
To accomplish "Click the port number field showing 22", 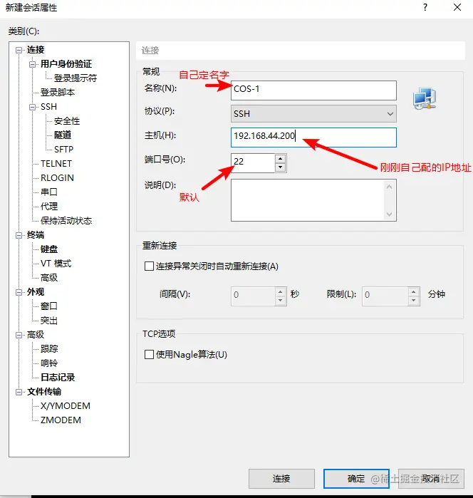I will click(x=253, y=163).
